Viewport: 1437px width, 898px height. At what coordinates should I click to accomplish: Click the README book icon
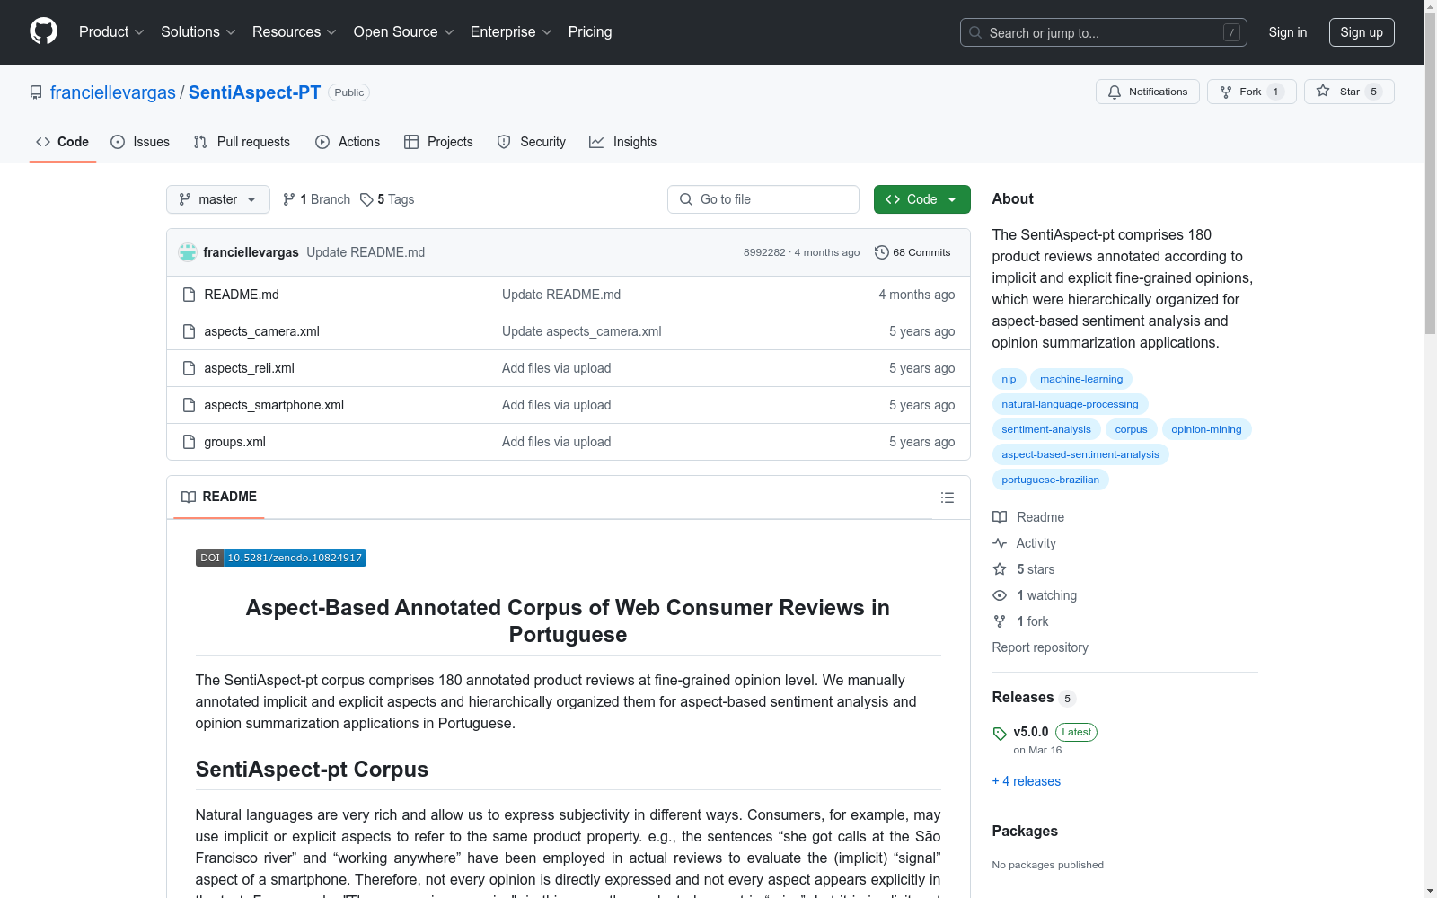click(189, 497)
